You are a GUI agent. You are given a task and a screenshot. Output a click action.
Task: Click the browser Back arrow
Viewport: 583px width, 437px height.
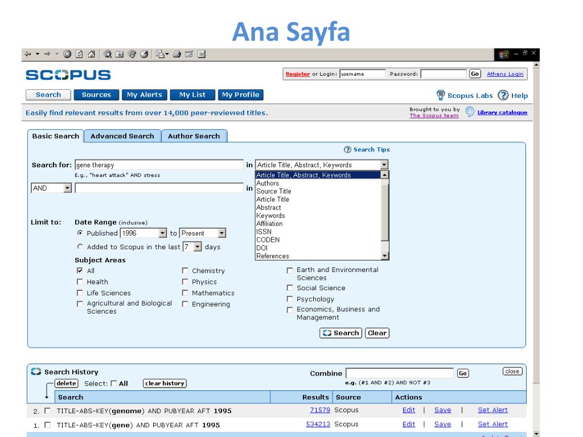(28, 54)
